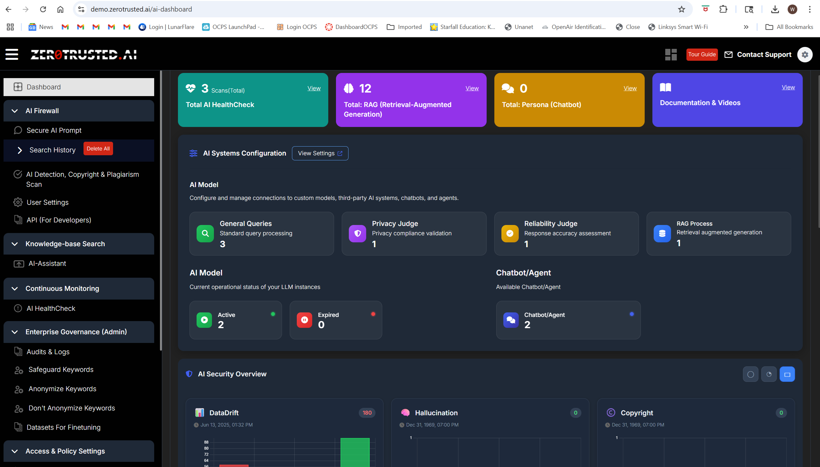Screen dimensions: 820x467
Task: Click the Hallucination brain icon
Action: [405, 412]
